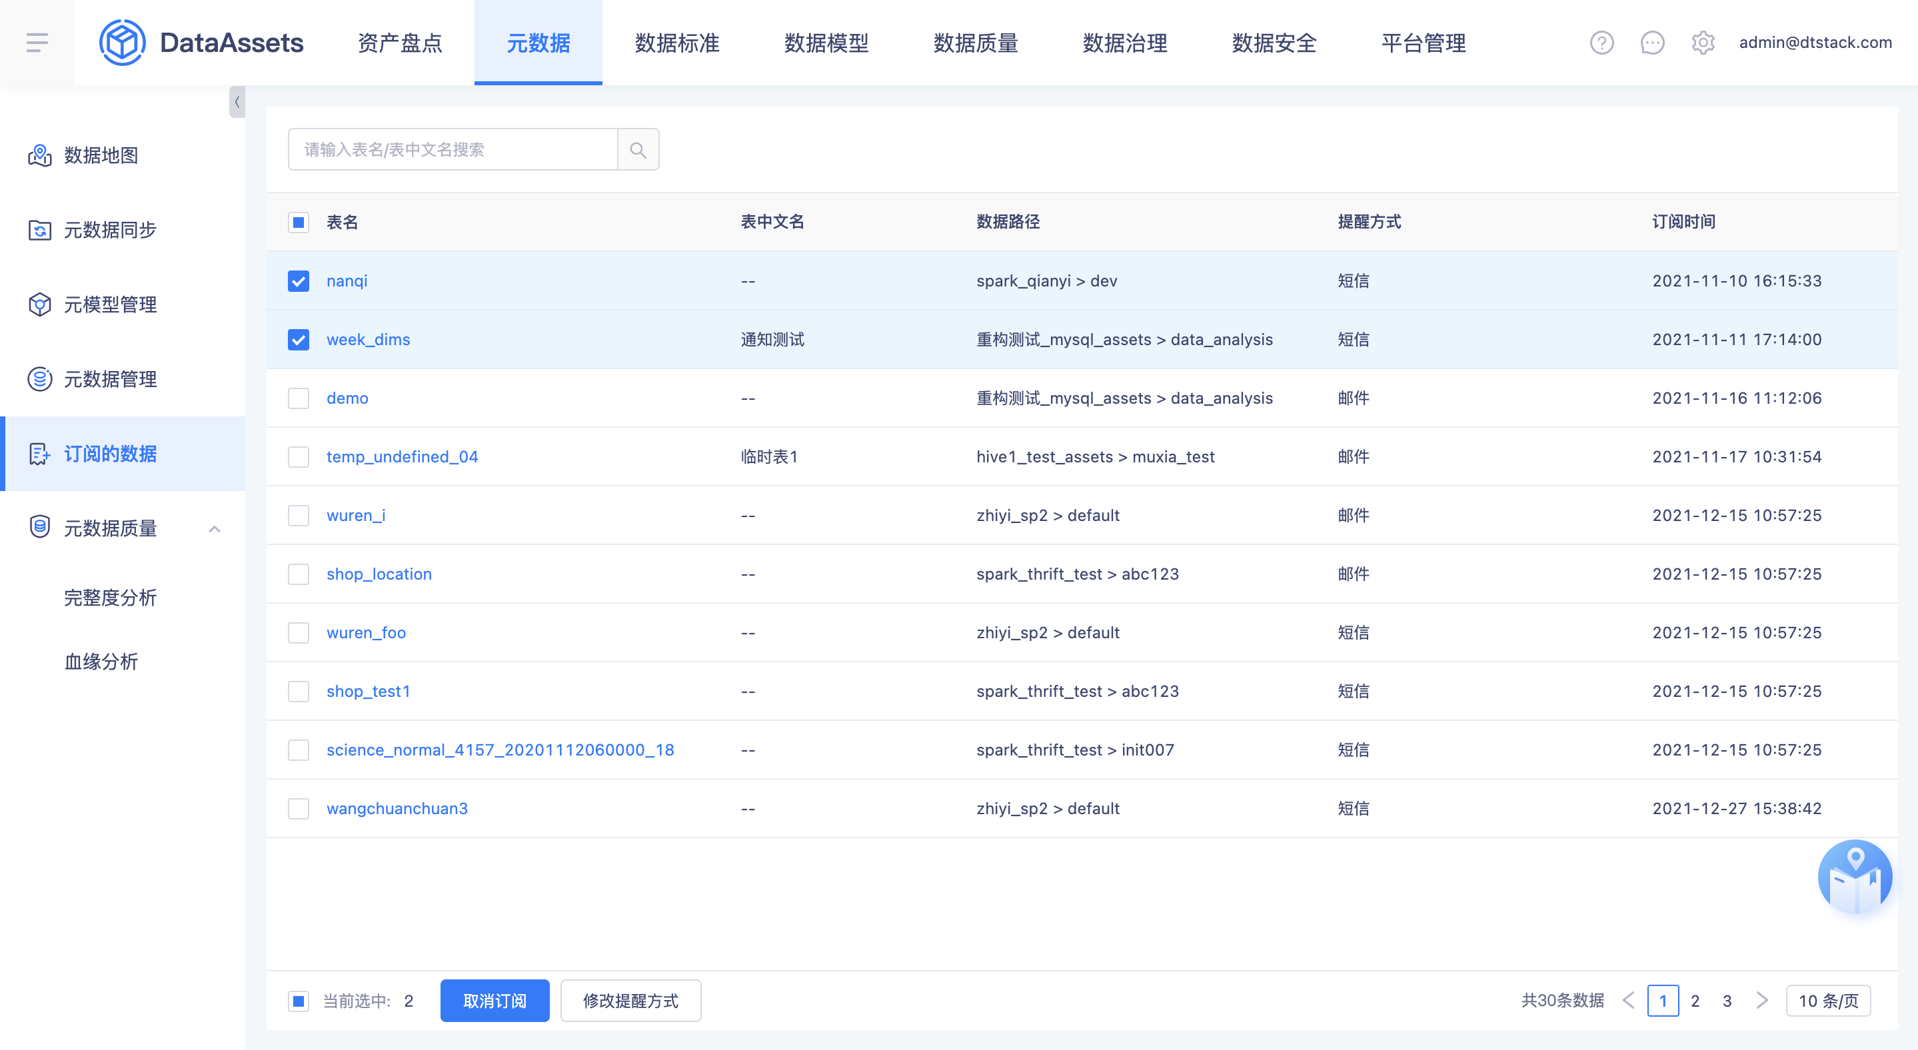The width and height of the screenshot is (1918, 1050).
Task: Switch to the 元数据 tab
Action: coord(538,43)
